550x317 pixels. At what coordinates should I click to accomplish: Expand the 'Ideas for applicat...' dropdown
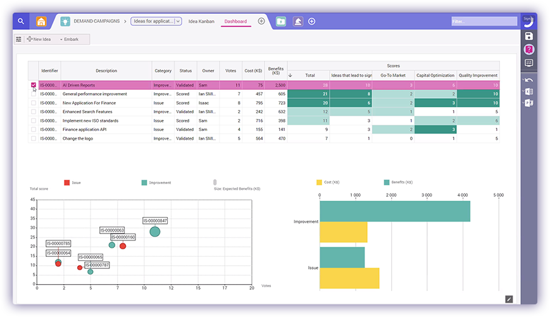click(178, 21)
